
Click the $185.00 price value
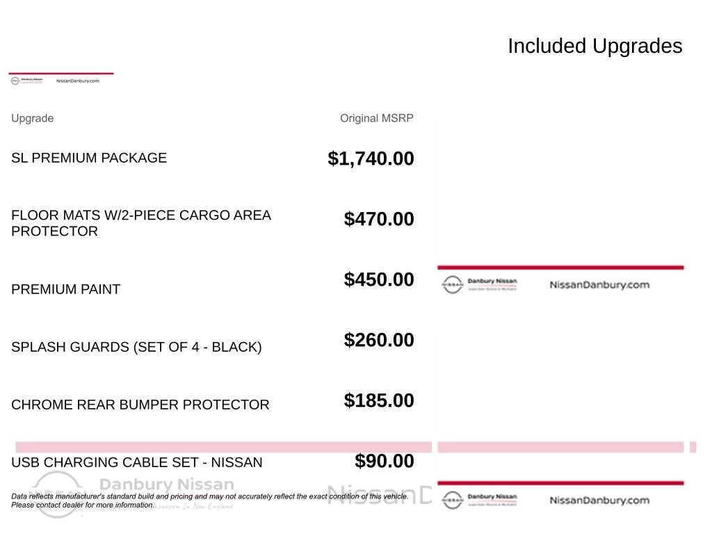(378, 400)
